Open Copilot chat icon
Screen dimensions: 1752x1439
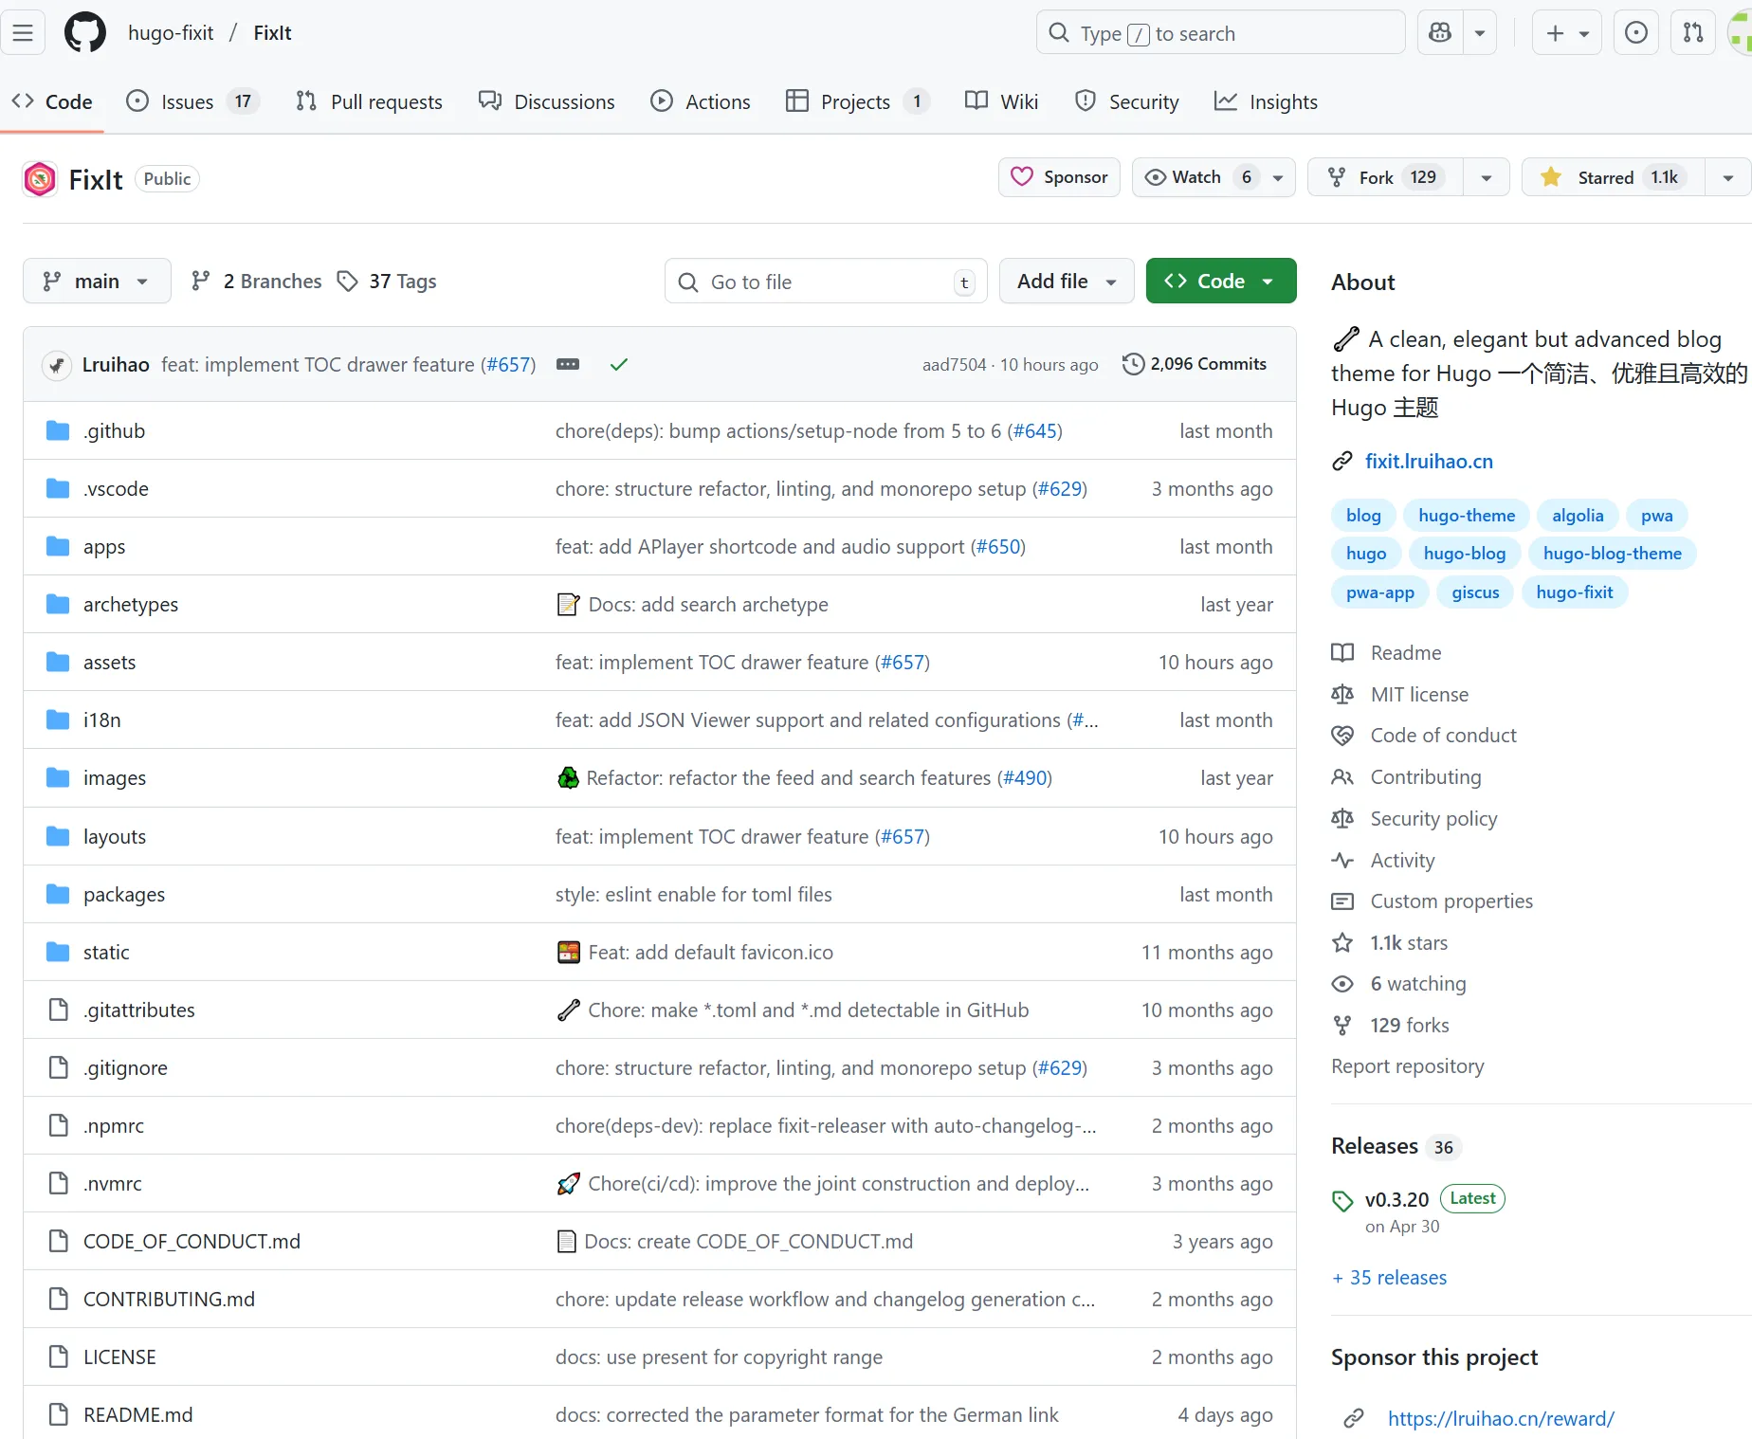coord(1440,33)
